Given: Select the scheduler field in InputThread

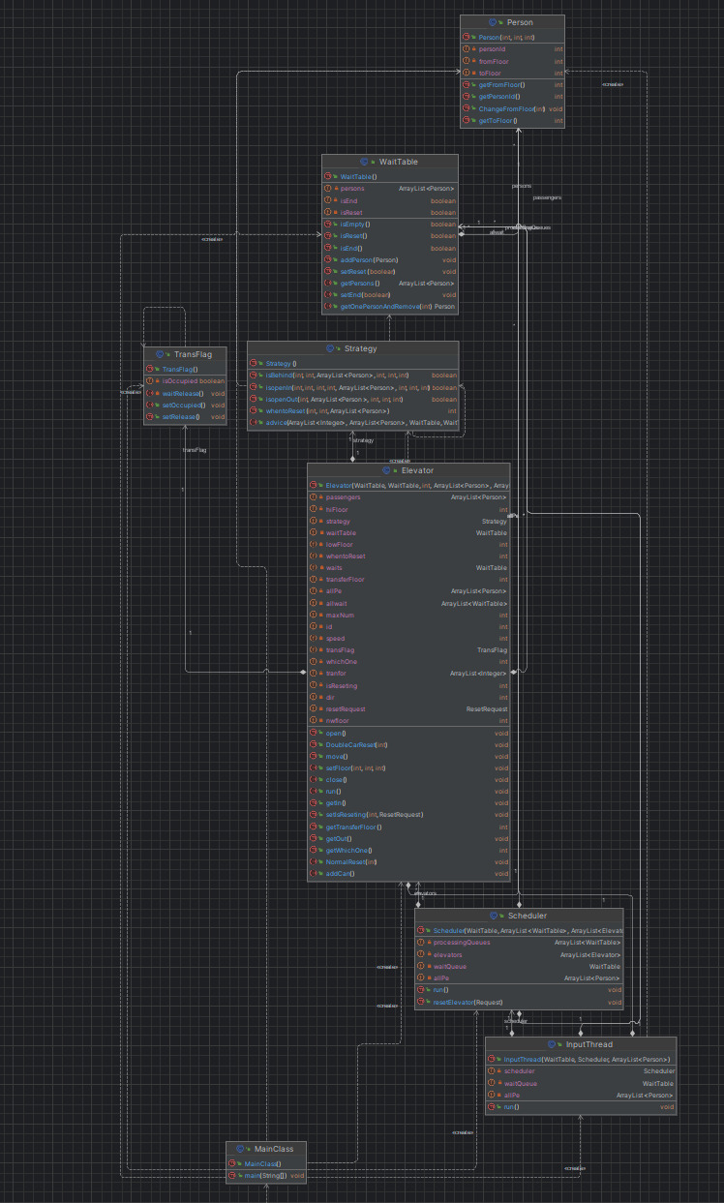Looking at the screenshot, I should 581,1071.
